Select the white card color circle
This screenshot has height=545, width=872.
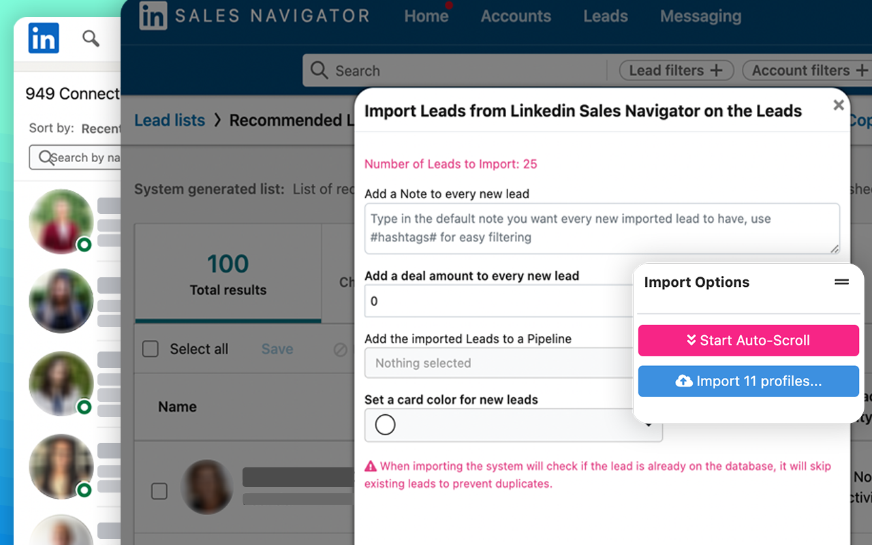pos(386,425)
